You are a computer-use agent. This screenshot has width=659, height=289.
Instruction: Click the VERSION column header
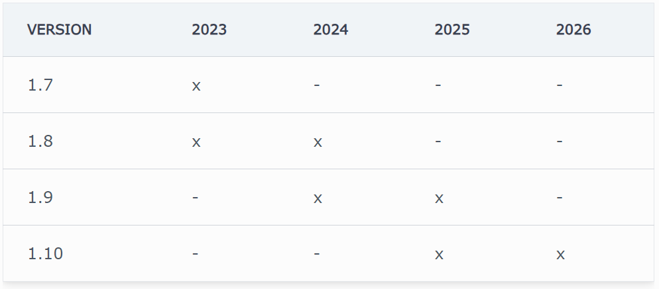[60, 30]
